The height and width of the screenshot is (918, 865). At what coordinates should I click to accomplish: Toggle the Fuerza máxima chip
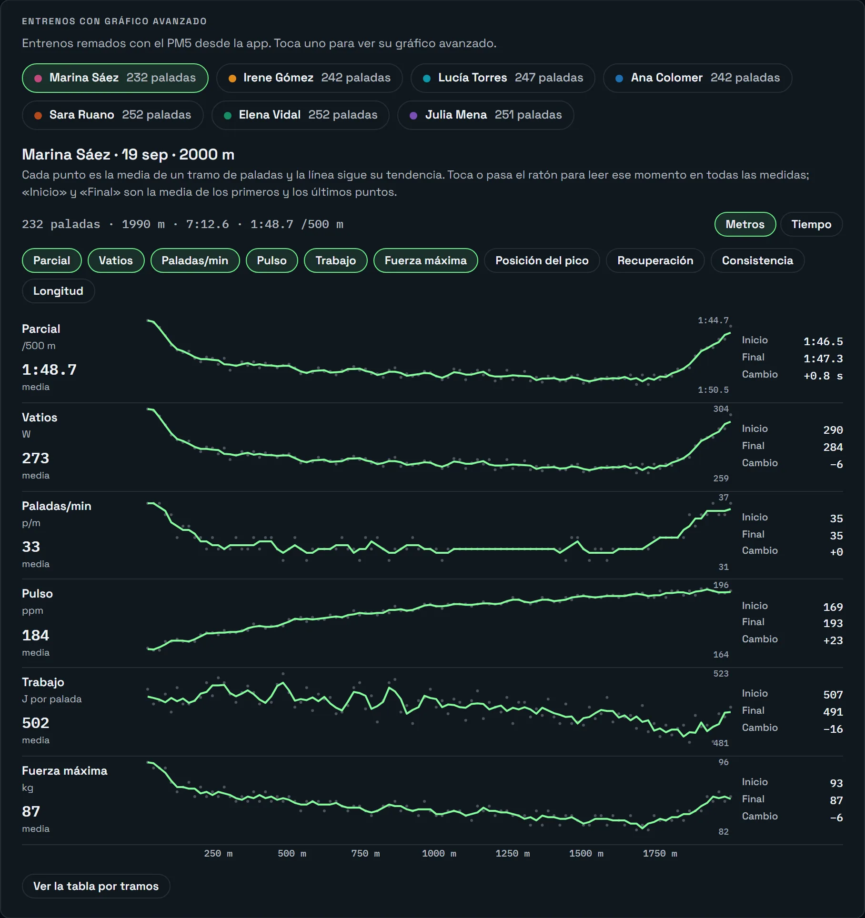coord(425,260)
